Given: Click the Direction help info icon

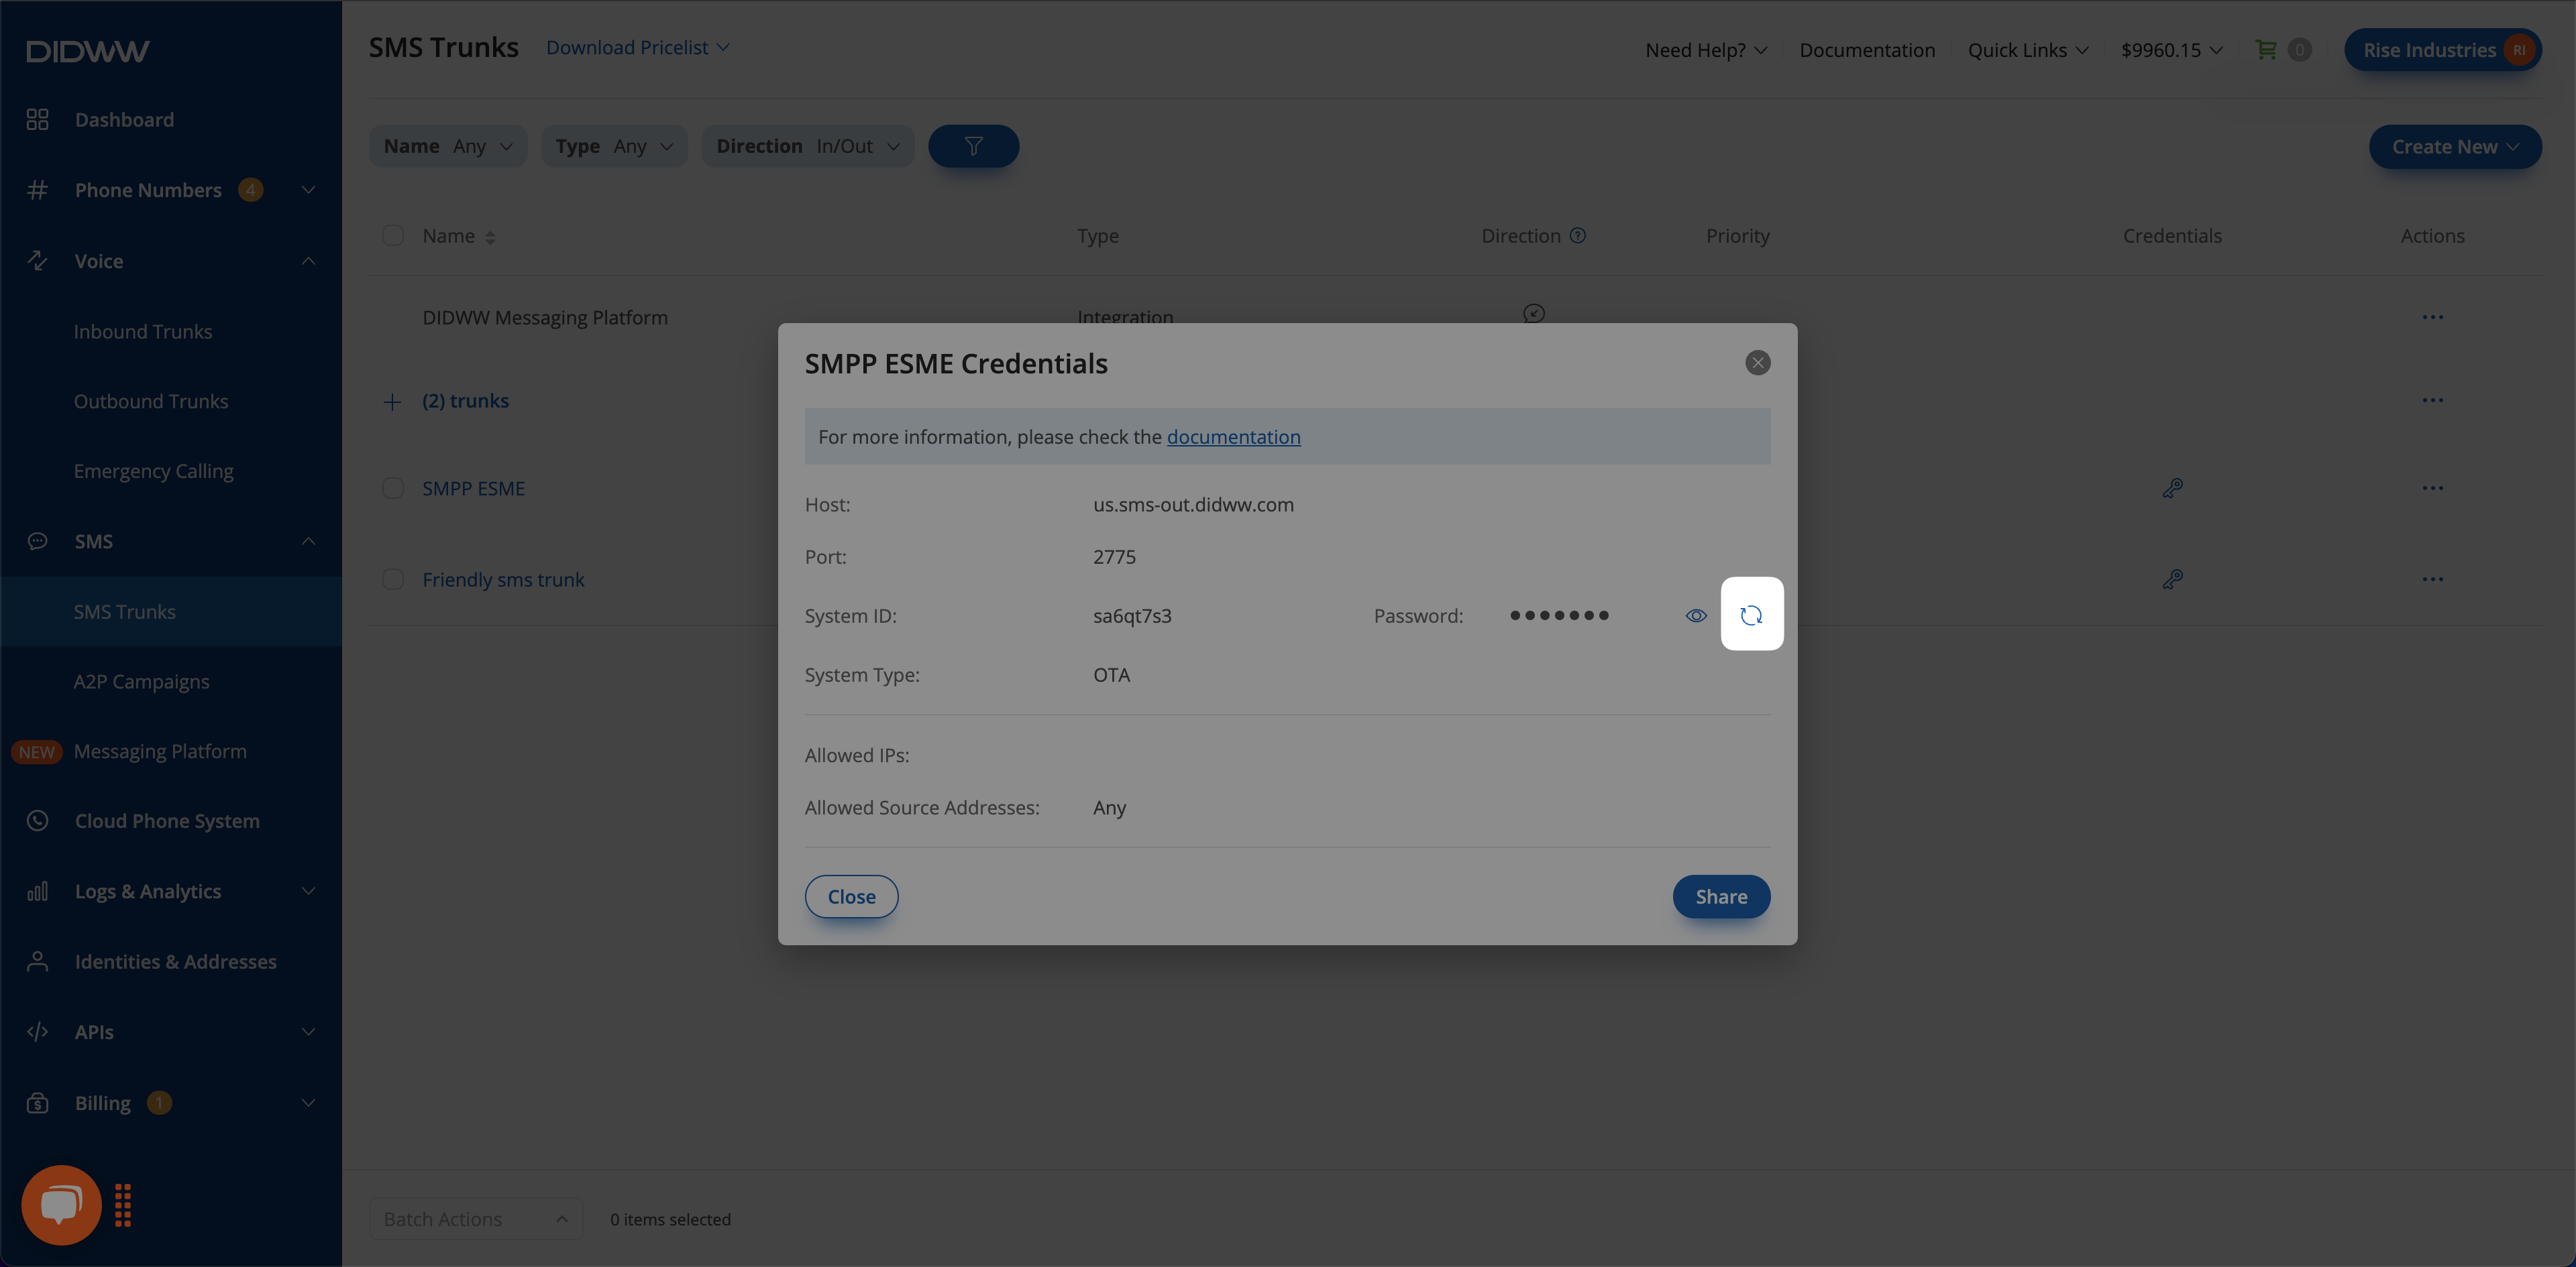Looking at the screenshot, I should point(1577,236).
